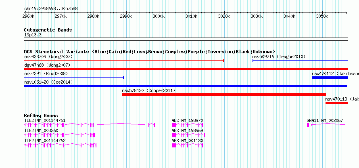
Task: Select the AES NM_198970 transcript glyph
Action: [x=187, y=125]
